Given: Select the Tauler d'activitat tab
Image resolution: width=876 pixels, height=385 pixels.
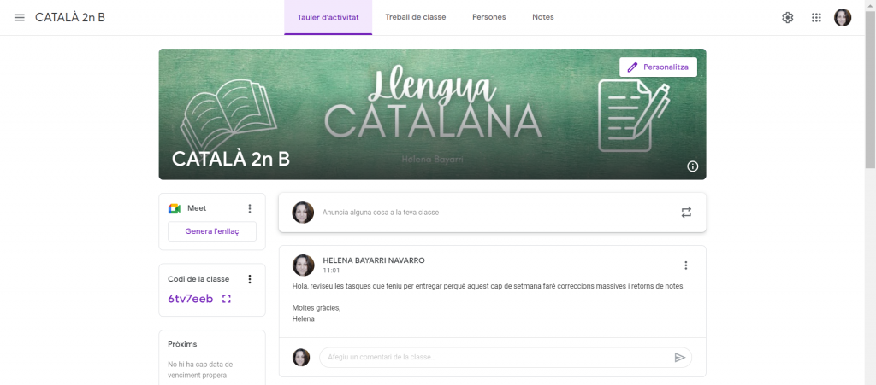Looking at the screenshot, I should click(328, 17).
